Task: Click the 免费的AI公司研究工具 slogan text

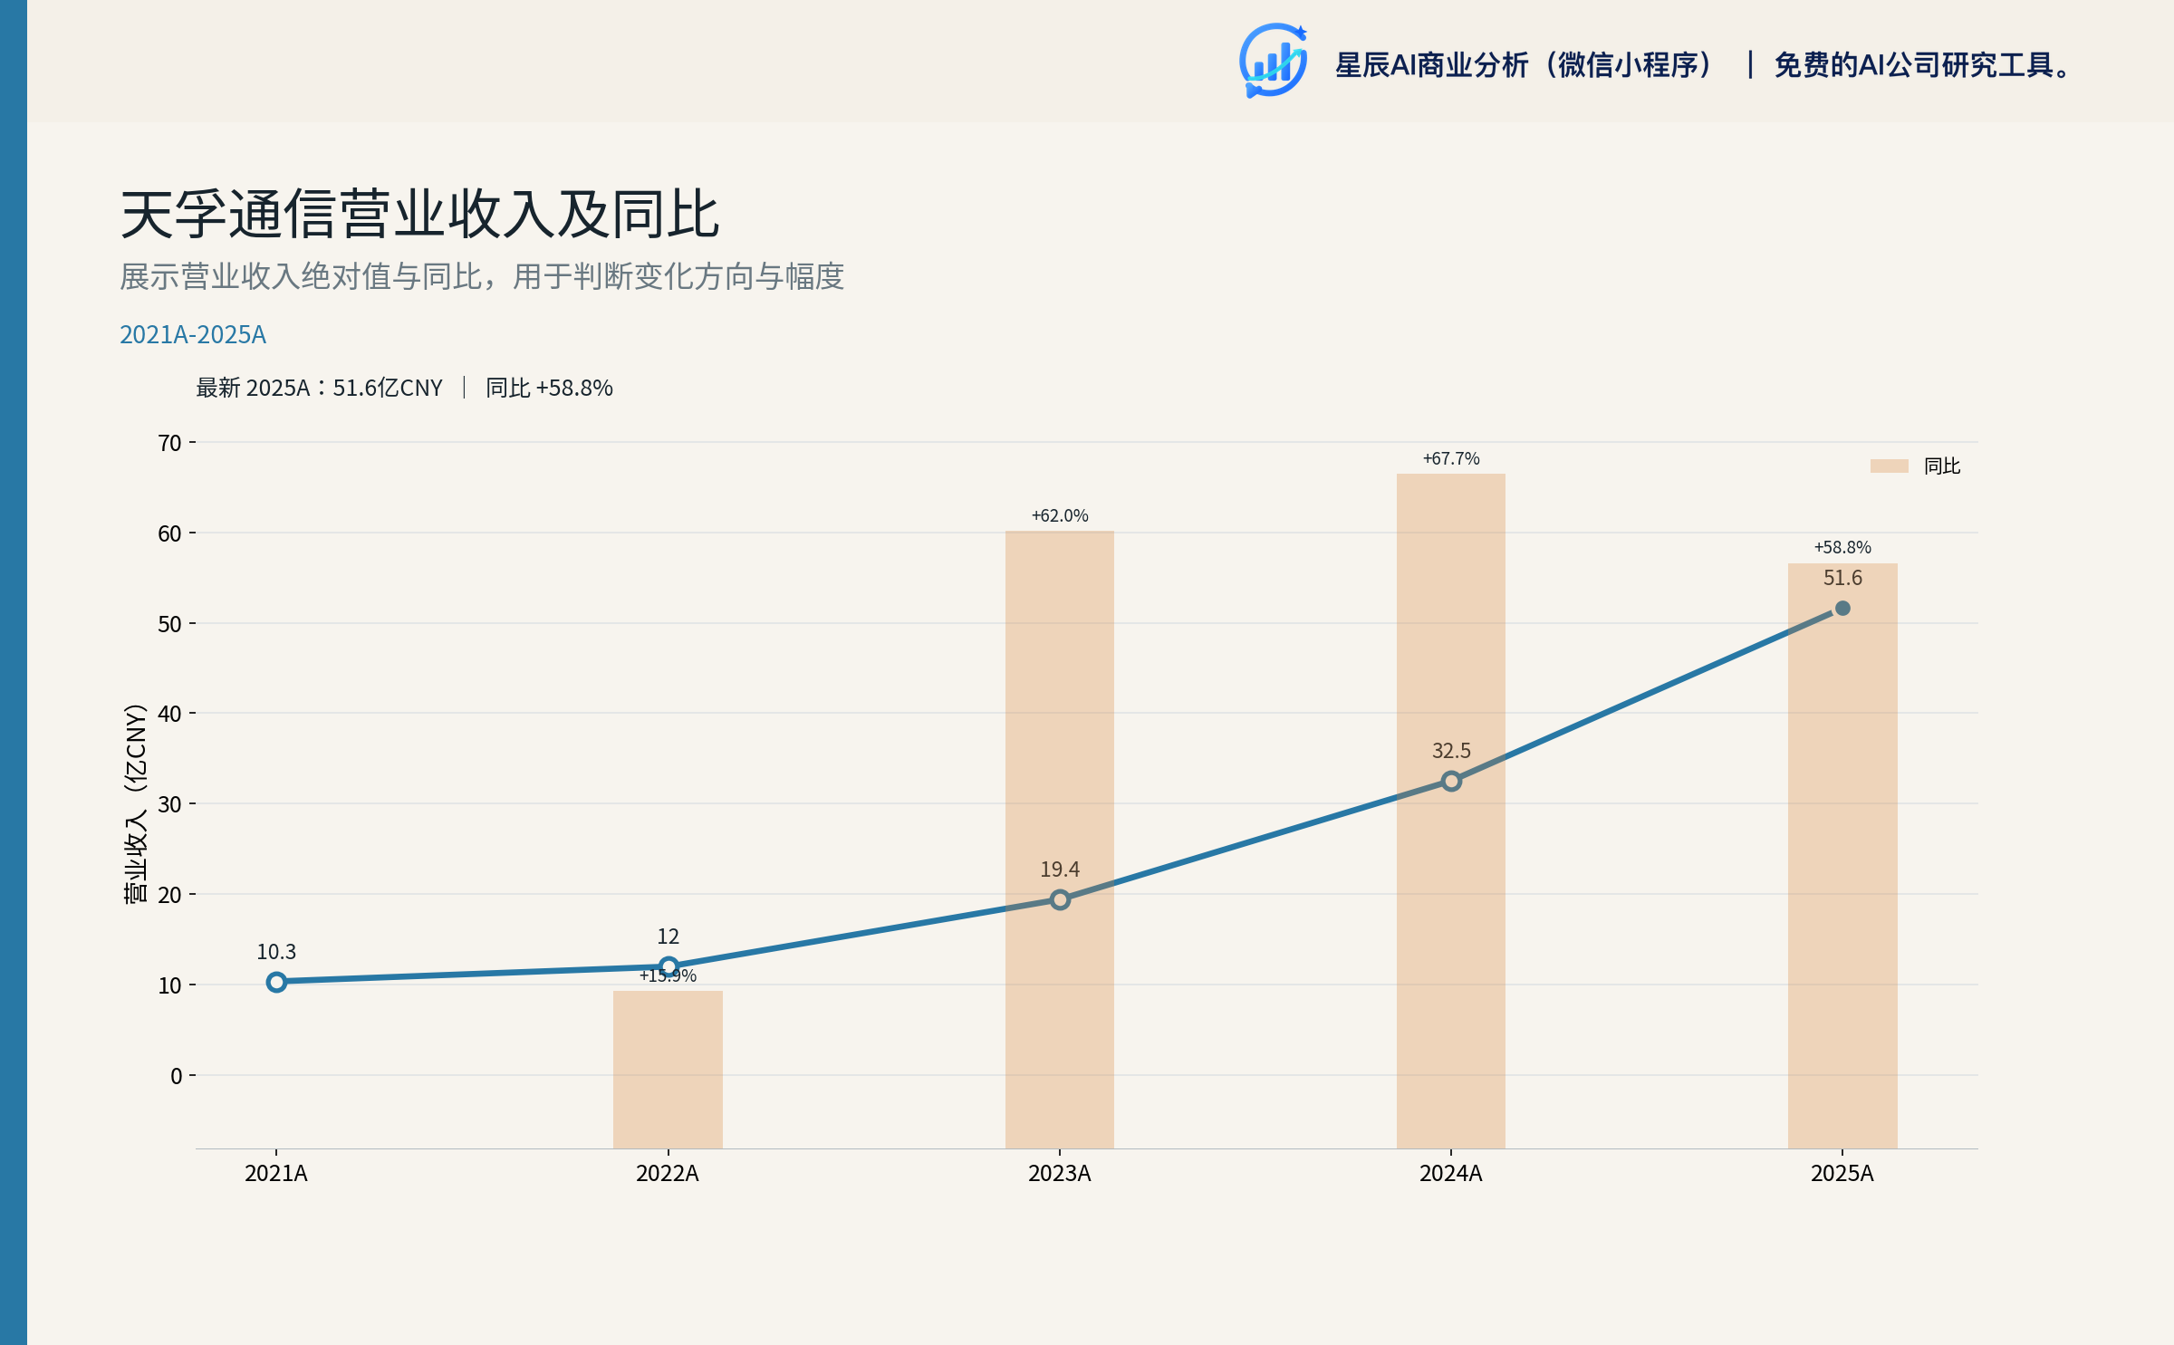Action: tap(1923, 65)
